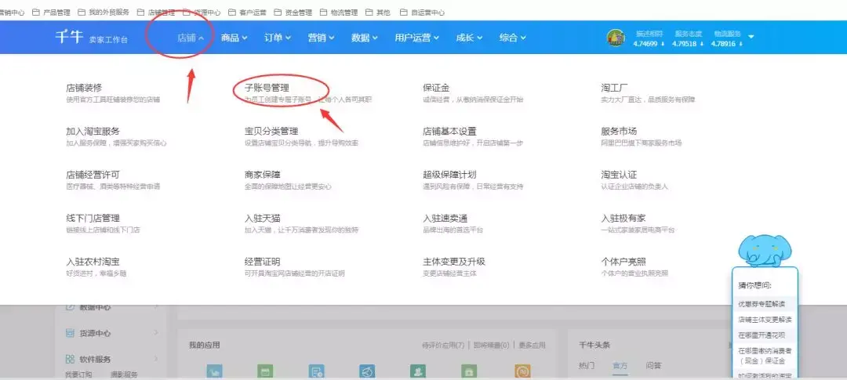Screen dimensions: 847x380
Task: Open the orange round app icon in 我的应用
Action: [x=522, y=371]
